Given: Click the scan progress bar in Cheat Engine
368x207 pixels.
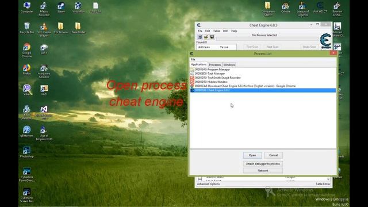Looking at the screenshot, I should click(x=267, y=39).
